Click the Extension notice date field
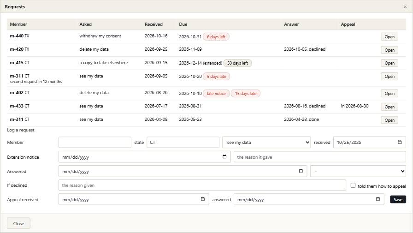 [x=145, y=157]
